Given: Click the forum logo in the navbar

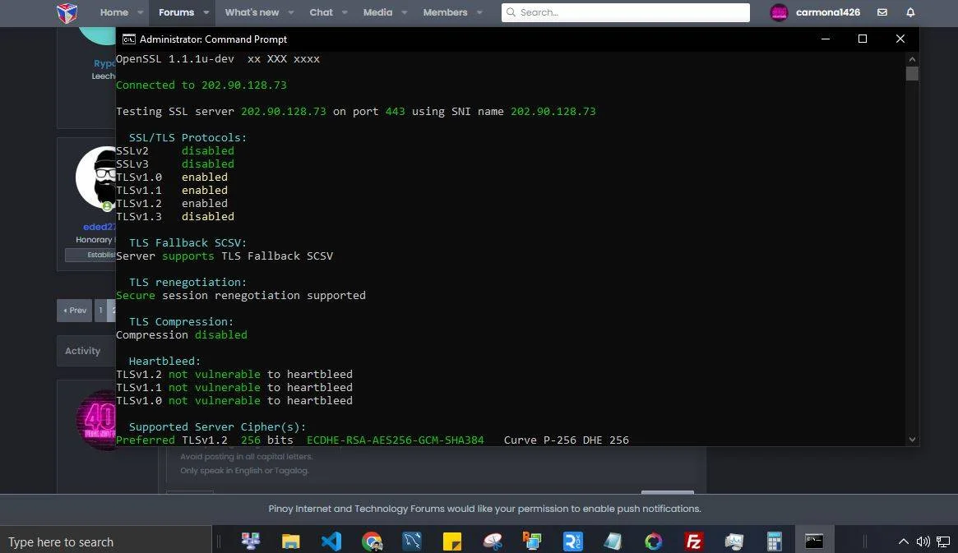Looking at the screenshot, I should tap(67, 12).
